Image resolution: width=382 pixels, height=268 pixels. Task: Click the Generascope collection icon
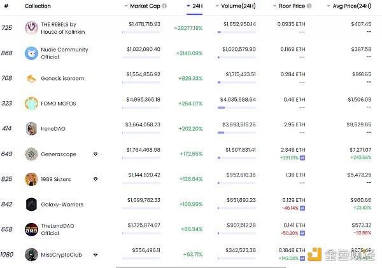31,154
